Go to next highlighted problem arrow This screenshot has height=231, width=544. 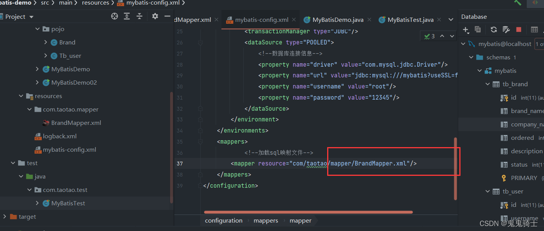[x=452, y=36]
